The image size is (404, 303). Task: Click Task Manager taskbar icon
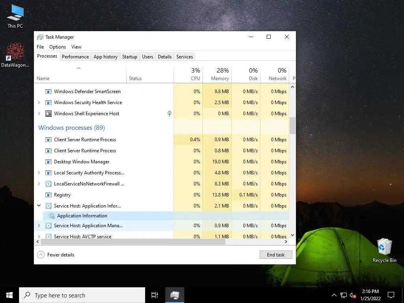175,295
